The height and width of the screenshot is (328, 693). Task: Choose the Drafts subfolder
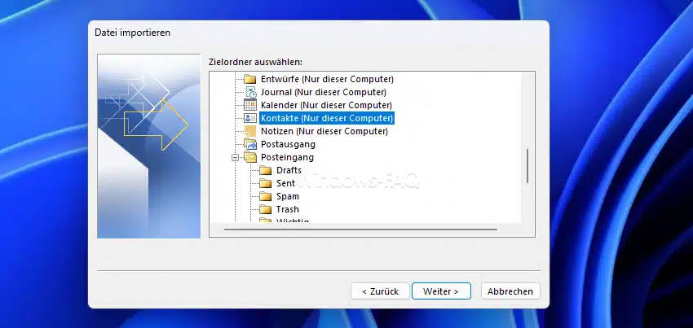[289, 170]
